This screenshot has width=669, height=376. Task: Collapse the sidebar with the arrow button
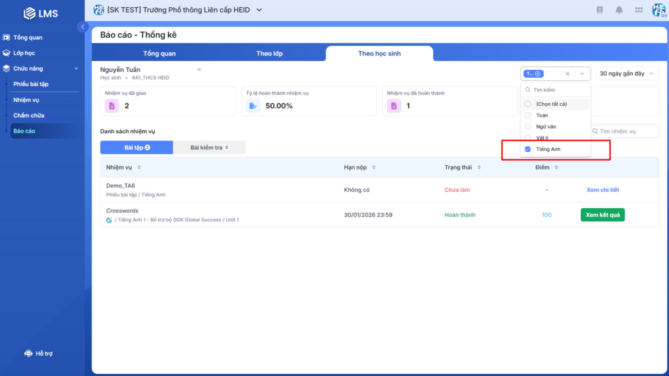(83, 27)
